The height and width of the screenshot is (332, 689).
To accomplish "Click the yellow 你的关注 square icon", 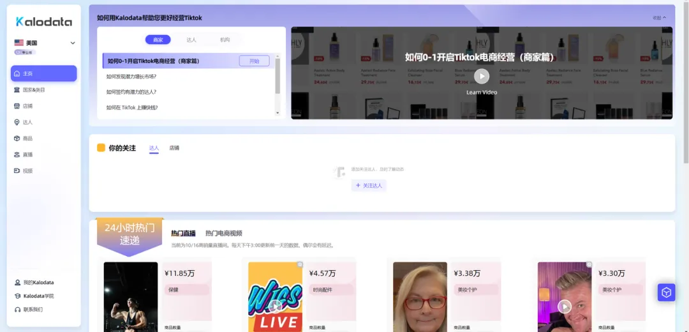I will (101, 147).
